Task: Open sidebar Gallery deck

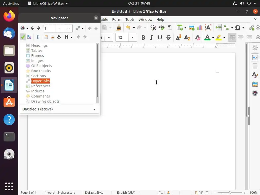Action: coord(255,84)
